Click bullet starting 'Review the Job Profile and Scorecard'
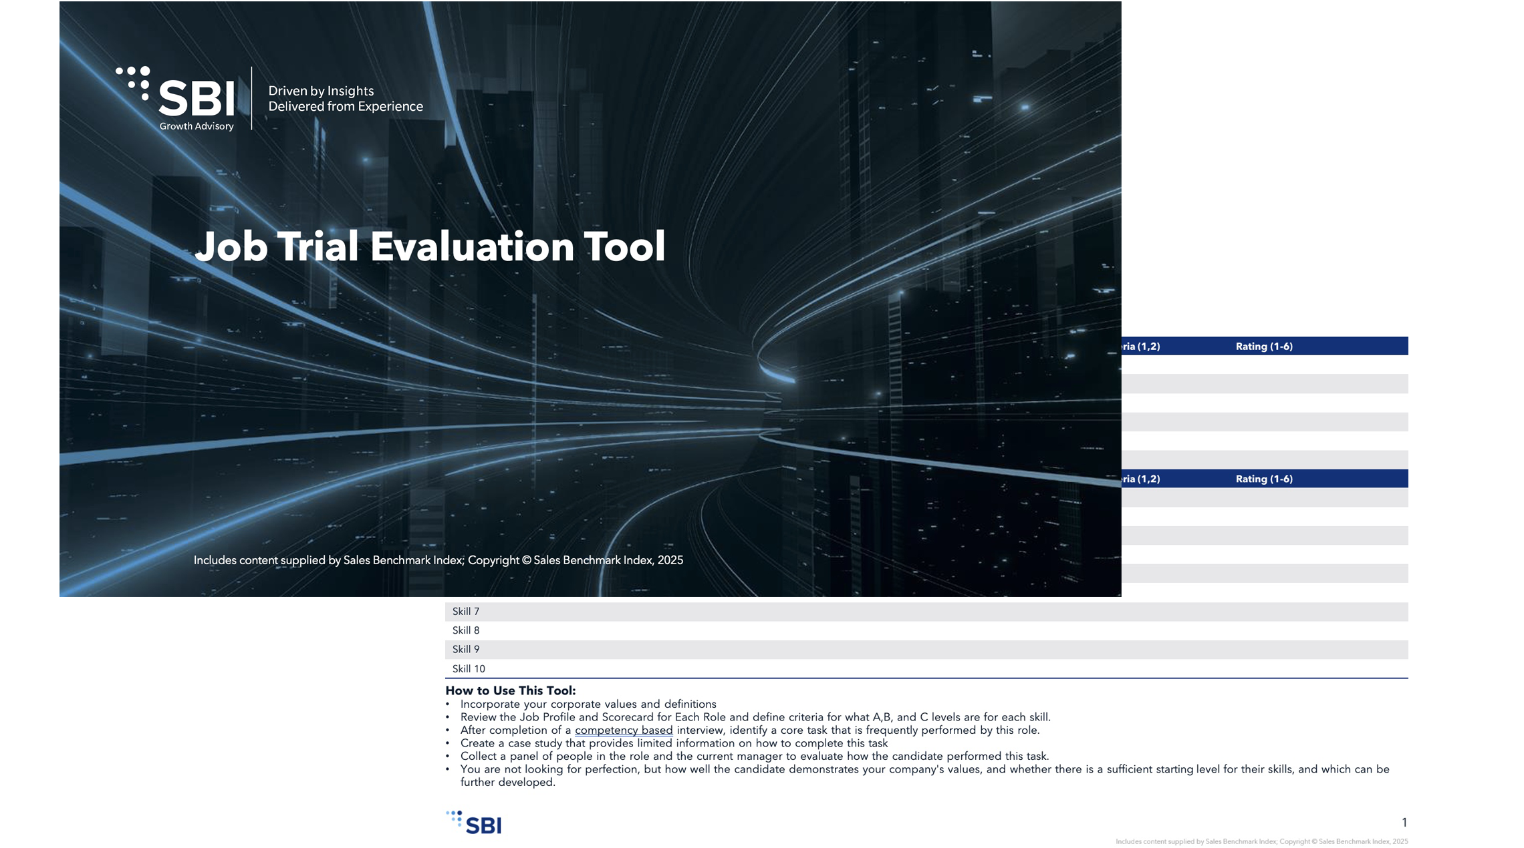 755,717
